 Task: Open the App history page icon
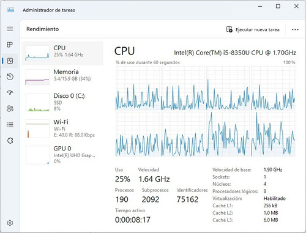[x=10, y=76]
